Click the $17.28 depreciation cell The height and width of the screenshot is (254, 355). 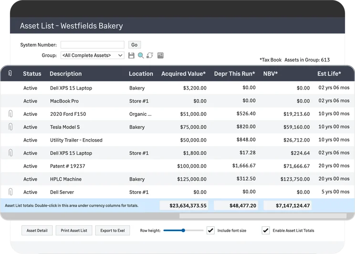(x=248, y=152)
